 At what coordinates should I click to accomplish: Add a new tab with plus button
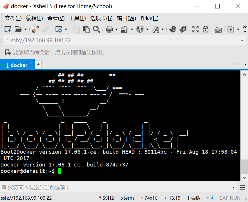point(38,64)
